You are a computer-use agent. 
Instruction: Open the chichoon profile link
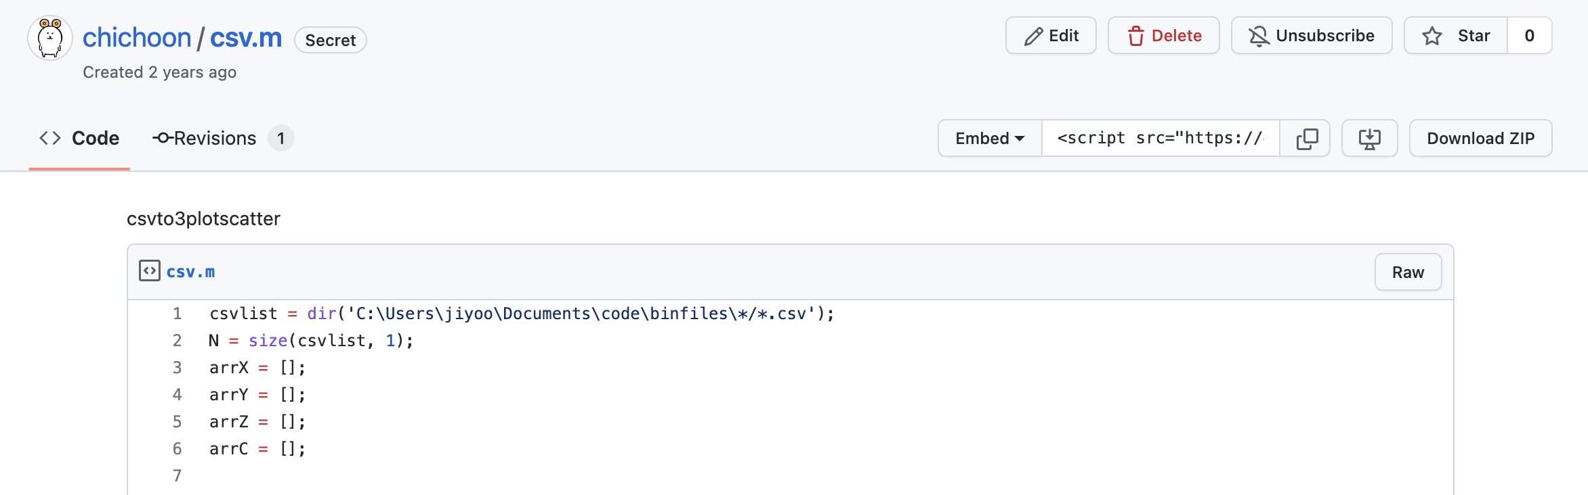pyautogui.click(x=137, y=38)
